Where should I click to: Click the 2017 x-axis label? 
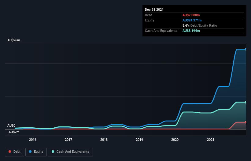pos(68,140)
